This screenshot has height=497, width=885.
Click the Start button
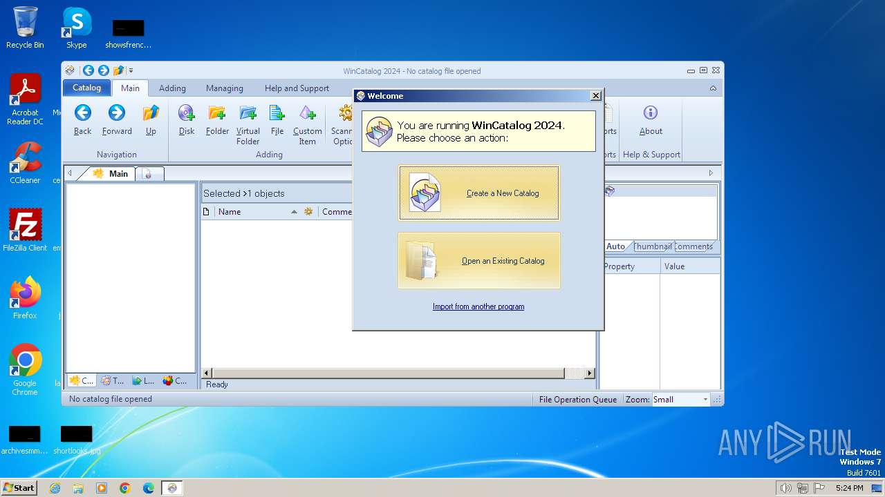19,488
